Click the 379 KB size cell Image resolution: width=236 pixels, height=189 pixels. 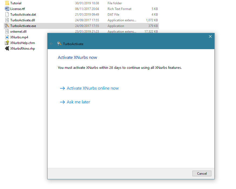pos(153,26)
